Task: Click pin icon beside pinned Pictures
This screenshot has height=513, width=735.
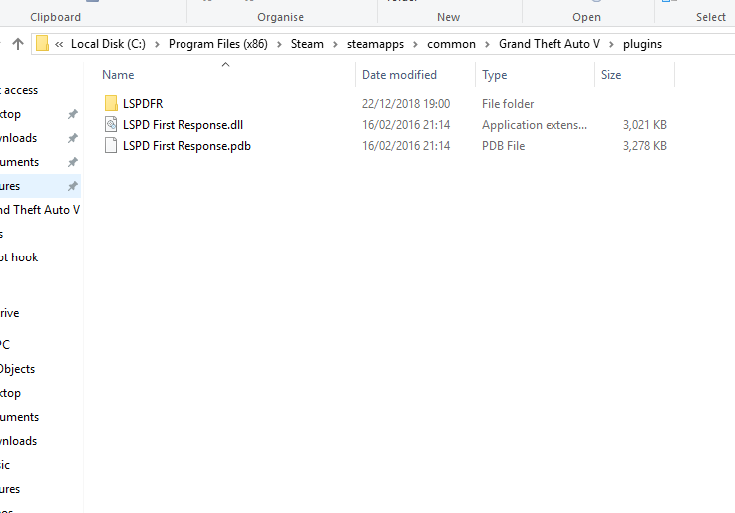Action: (72, 186)
